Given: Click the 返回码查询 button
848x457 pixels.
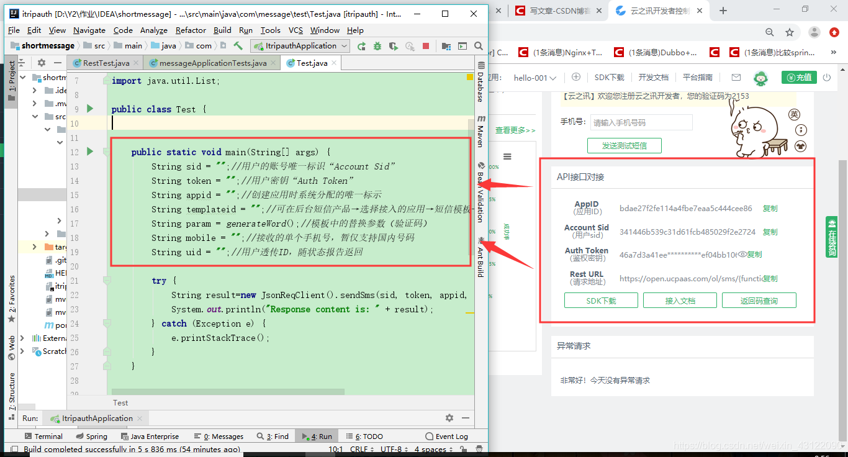Looking at the screenshot, I should (759, 301).
